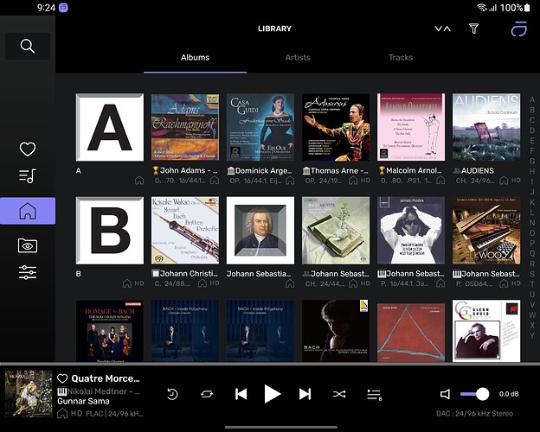Open AUDIENS album cover
This screenshot has width=540, height=432.
pos(486,127)
